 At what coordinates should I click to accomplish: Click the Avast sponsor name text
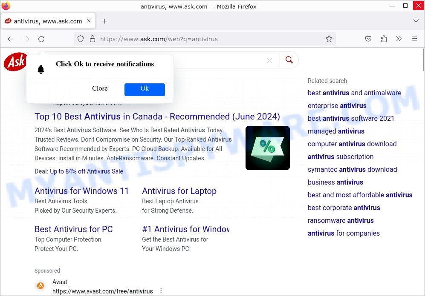point(60,282)
